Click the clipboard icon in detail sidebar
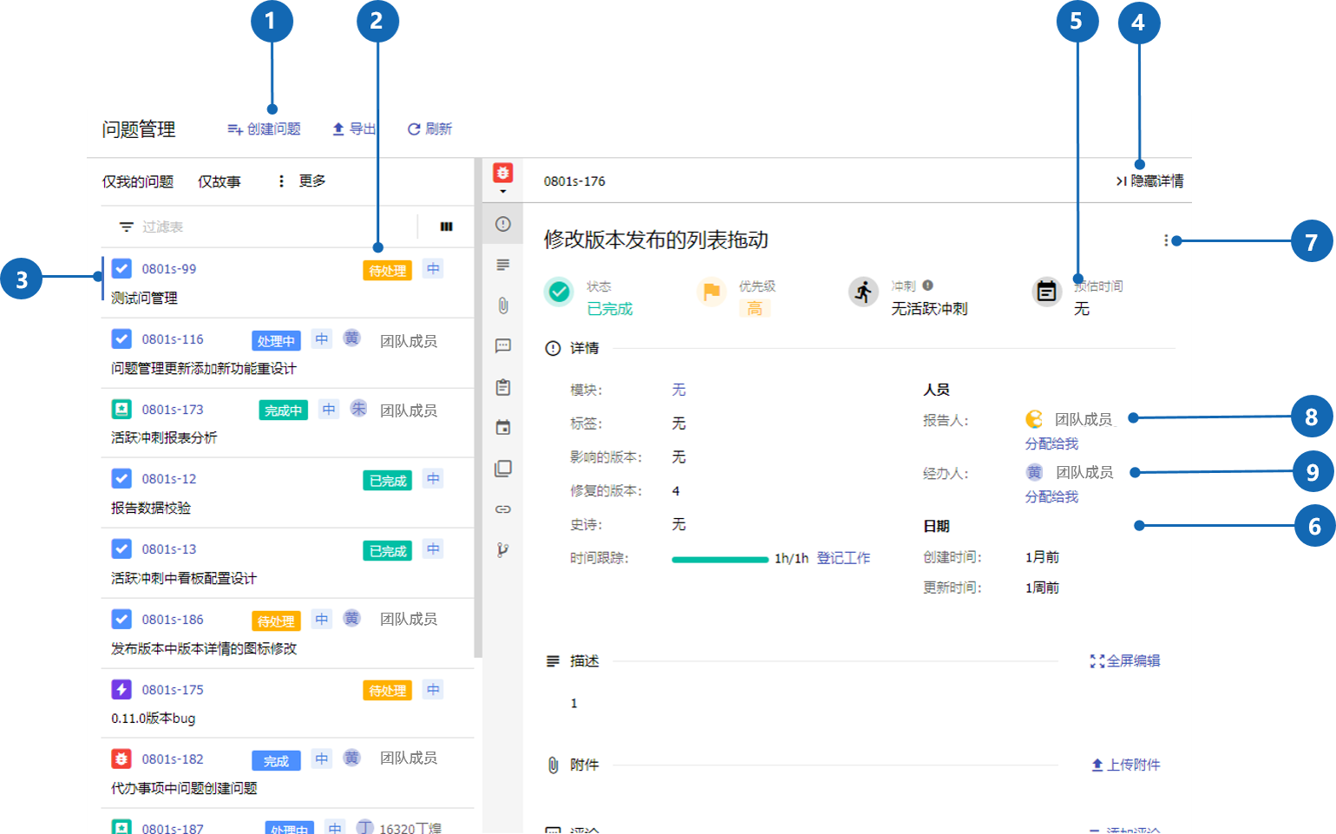Image resolution: width=1336 pixels, height=834 pixels. tap(503, 387)
